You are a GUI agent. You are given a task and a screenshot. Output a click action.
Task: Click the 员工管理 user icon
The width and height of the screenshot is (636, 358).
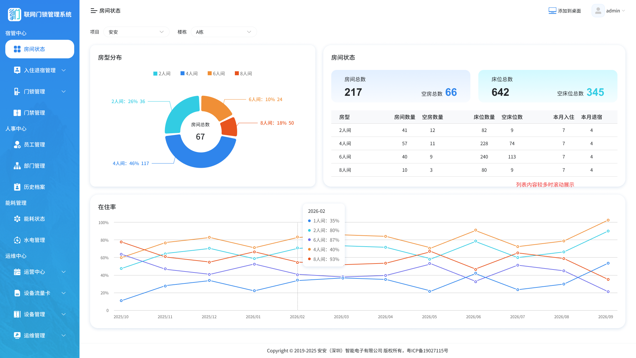click(x=17, y=145)
